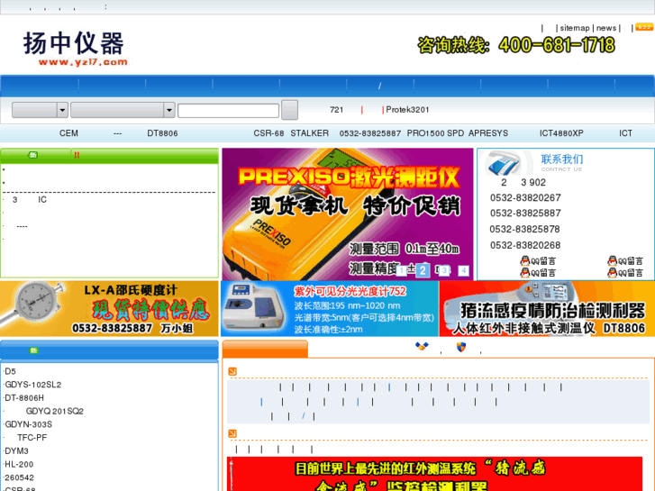Click the PRO1500 SPD keyword link
This screenshot has height=491, width=655.
click(435, 133)
